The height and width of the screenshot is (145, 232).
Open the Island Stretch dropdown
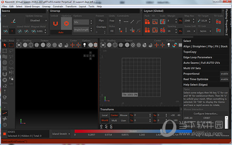click(61, 134)
